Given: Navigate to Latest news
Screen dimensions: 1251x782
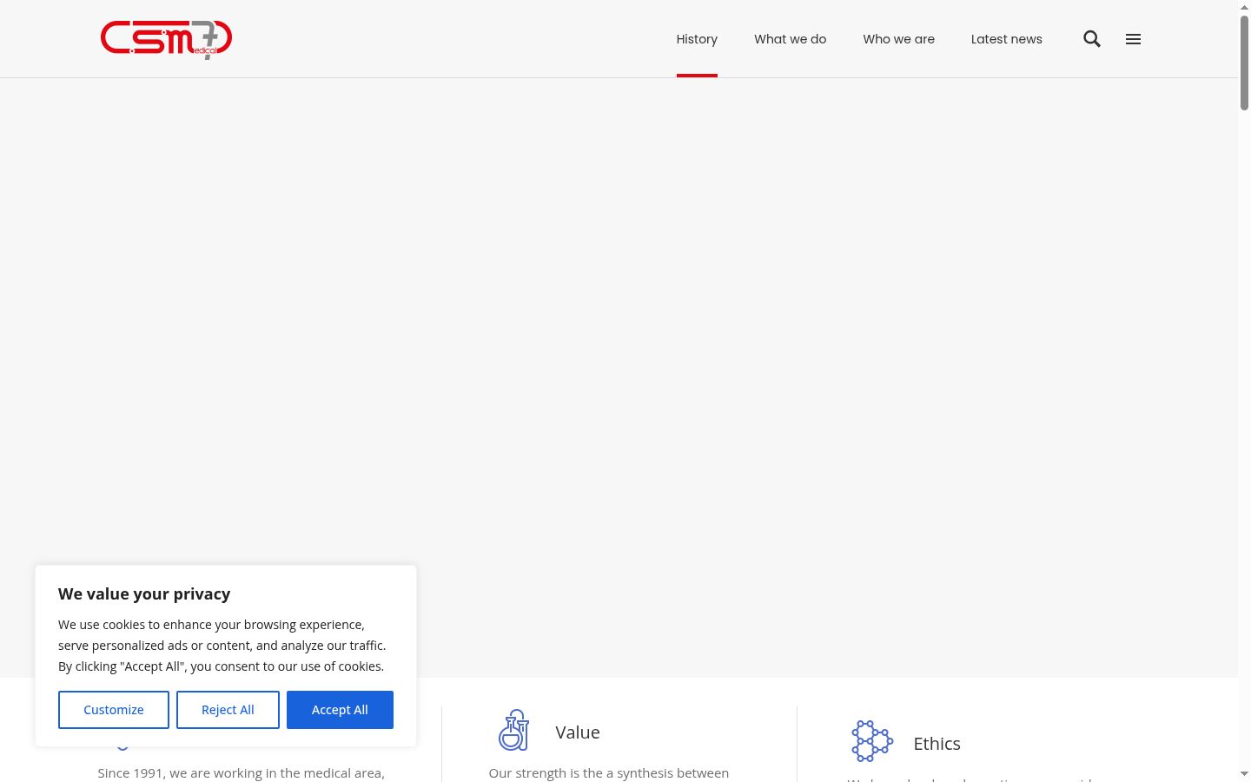Looking at the screenshot, I should pos(1006,39).
